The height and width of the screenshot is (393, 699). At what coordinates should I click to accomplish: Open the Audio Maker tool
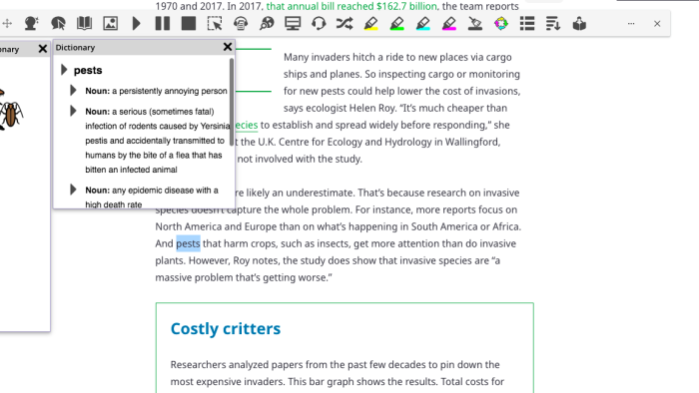pos(241,24)
